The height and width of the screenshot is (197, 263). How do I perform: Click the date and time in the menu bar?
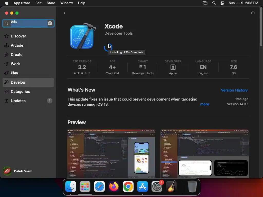coord(243,3)
